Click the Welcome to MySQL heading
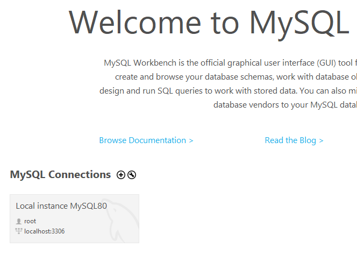This screenshot has height=255, width=357. (210, 23)
